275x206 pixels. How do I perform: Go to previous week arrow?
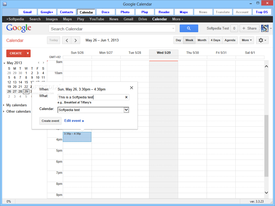(67, 40)
